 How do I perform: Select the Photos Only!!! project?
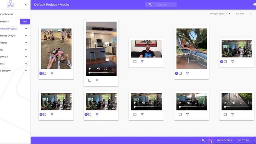[8, 36]
